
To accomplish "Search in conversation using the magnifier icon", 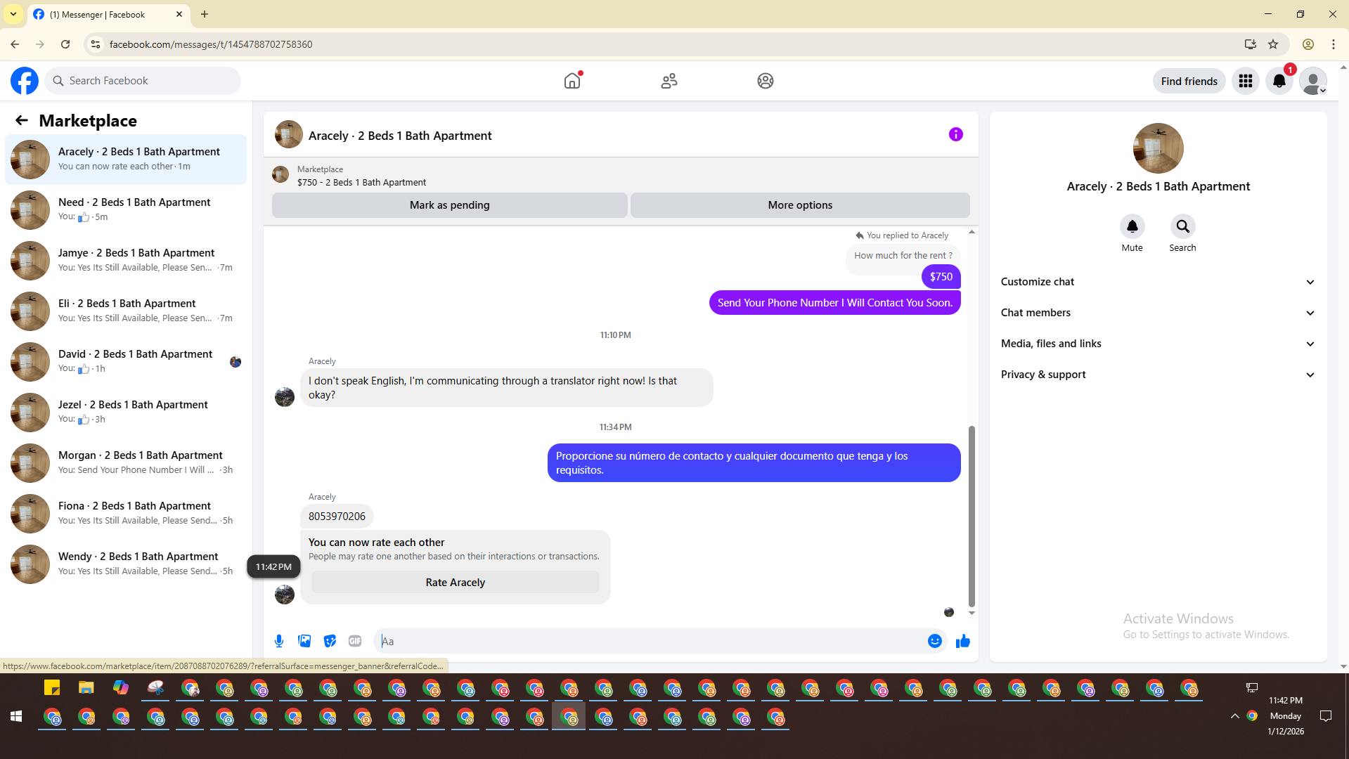I will [1182, 226].
